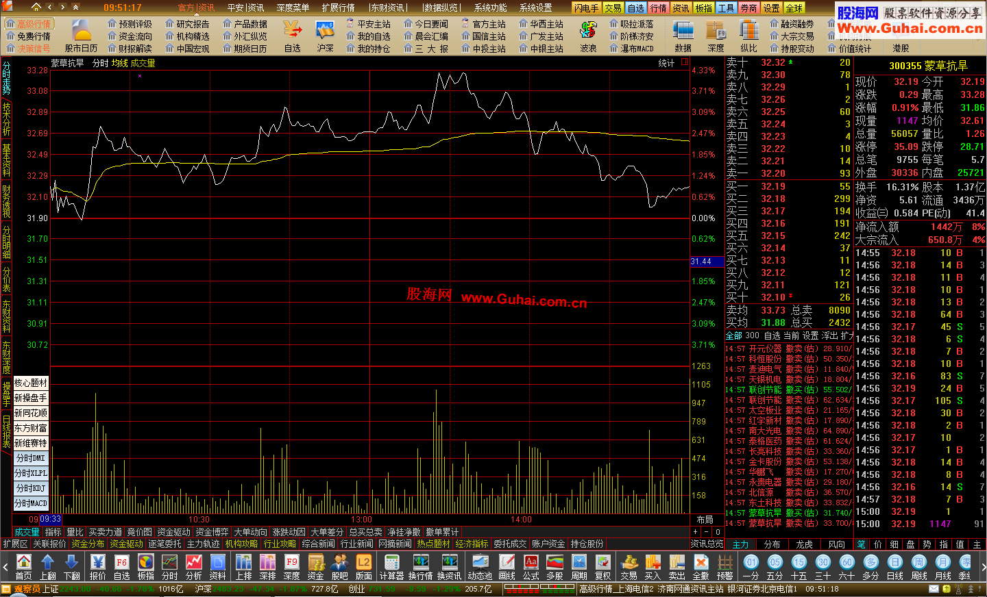
Task: Click the 上排 Shanghai ranking icon
Action: click(x=244, y=567)
